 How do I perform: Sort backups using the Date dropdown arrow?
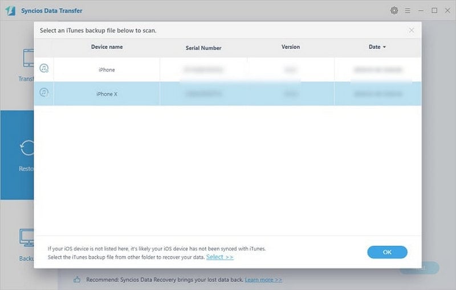[x=384, y=47]
